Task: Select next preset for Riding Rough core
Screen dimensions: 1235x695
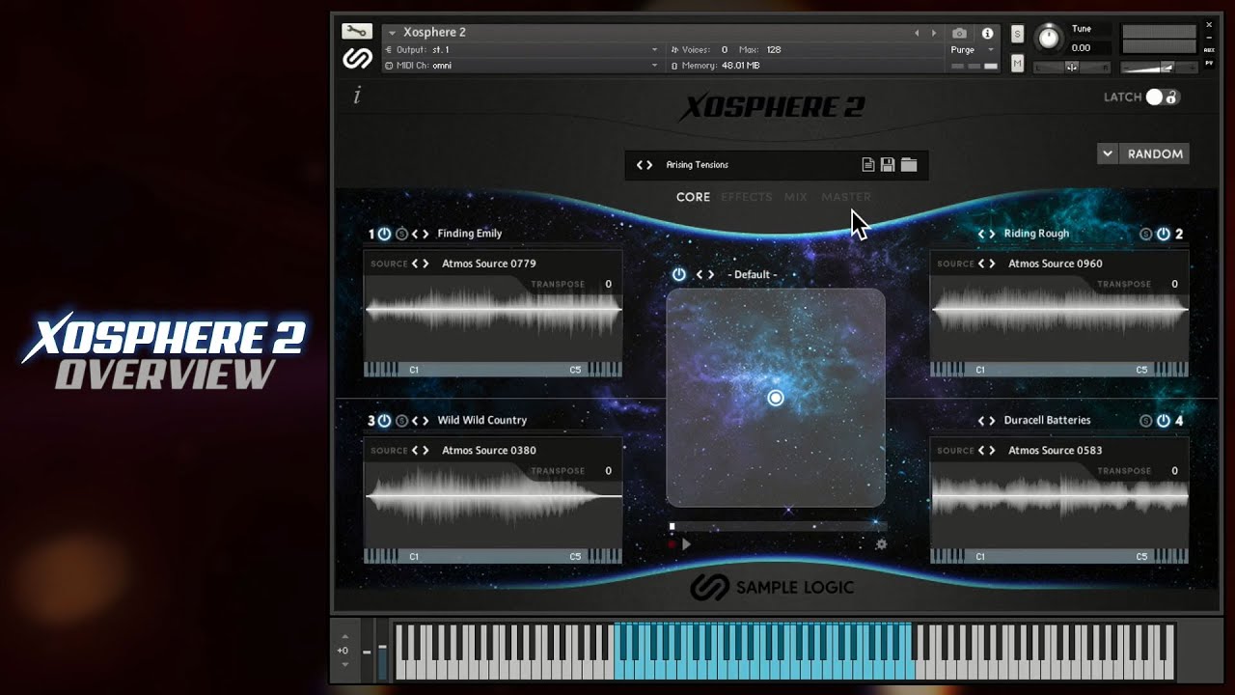Action: 992,234
